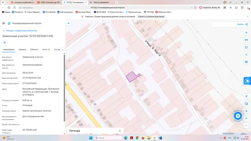This screenshot has width=251, height=141.
Task: Open the tab list dropdown arrow
Action: [x=7, y=2]
